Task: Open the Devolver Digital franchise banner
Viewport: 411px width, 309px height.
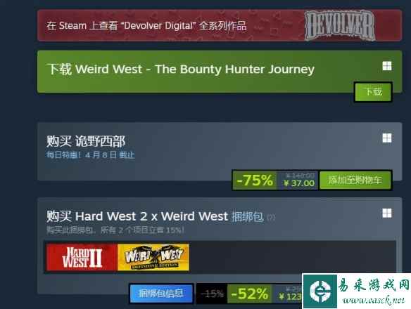Action: [220, 25]
